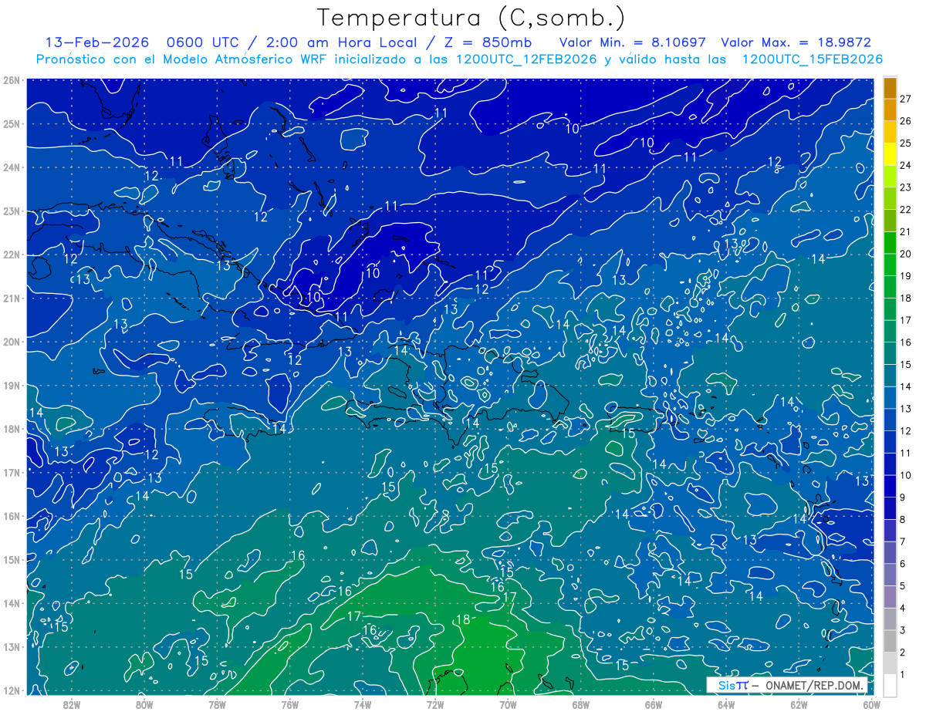
Task: Click the scale label "3" on the color bar
Action: click(902, 631)
